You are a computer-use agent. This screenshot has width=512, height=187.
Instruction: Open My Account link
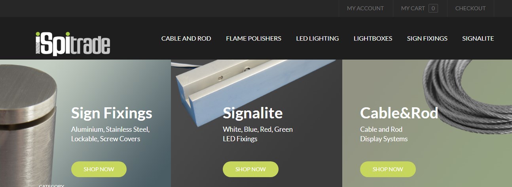click(365, 8)
